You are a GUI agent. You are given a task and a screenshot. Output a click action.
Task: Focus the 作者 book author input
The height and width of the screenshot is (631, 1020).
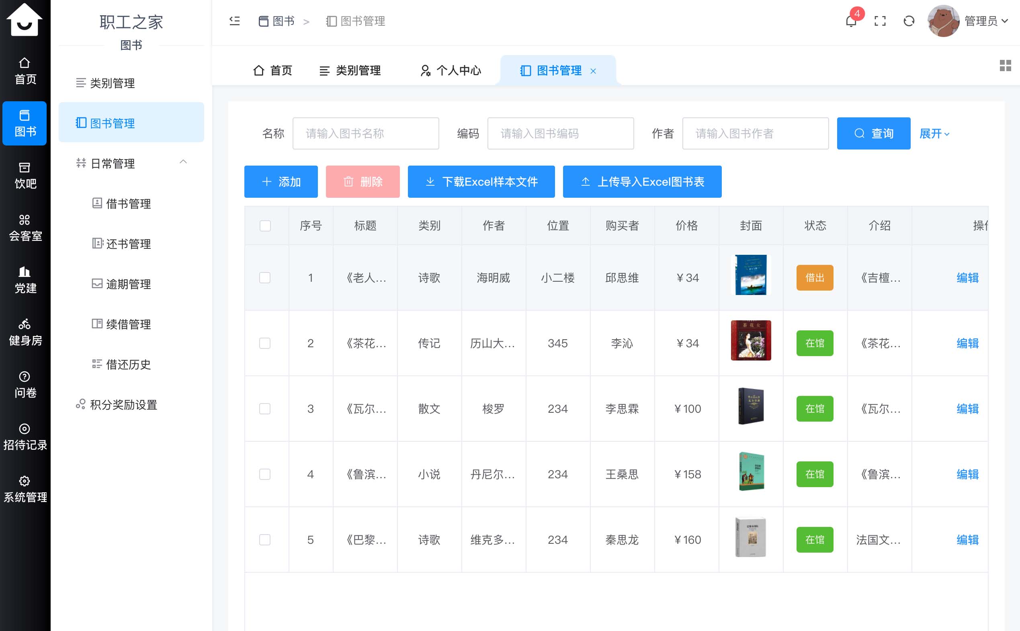tap(756, 133)
